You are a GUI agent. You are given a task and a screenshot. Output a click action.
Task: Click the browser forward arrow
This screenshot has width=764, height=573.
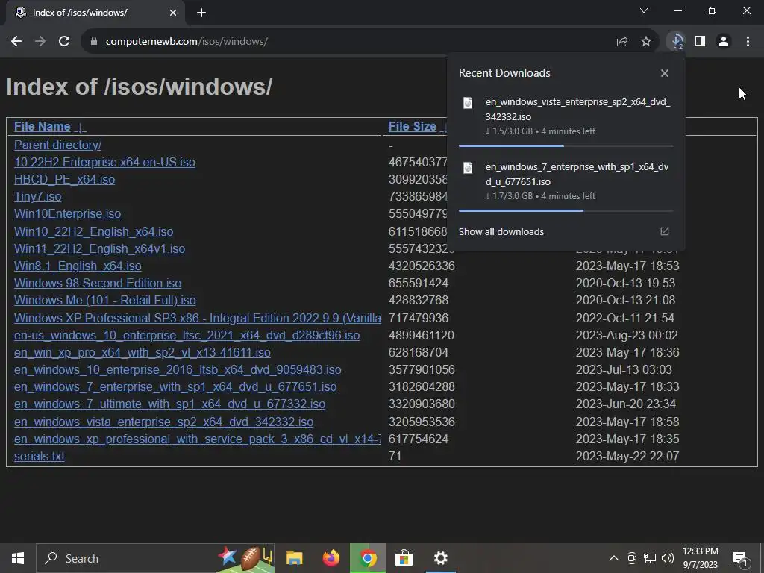click(40, 42)
